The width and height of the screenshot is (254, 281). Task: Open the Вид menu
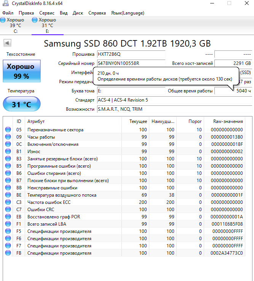point(64,13)
